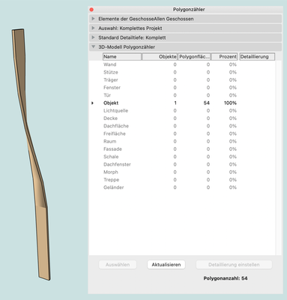Sort by the Prozent column header

tap(225, 57)
